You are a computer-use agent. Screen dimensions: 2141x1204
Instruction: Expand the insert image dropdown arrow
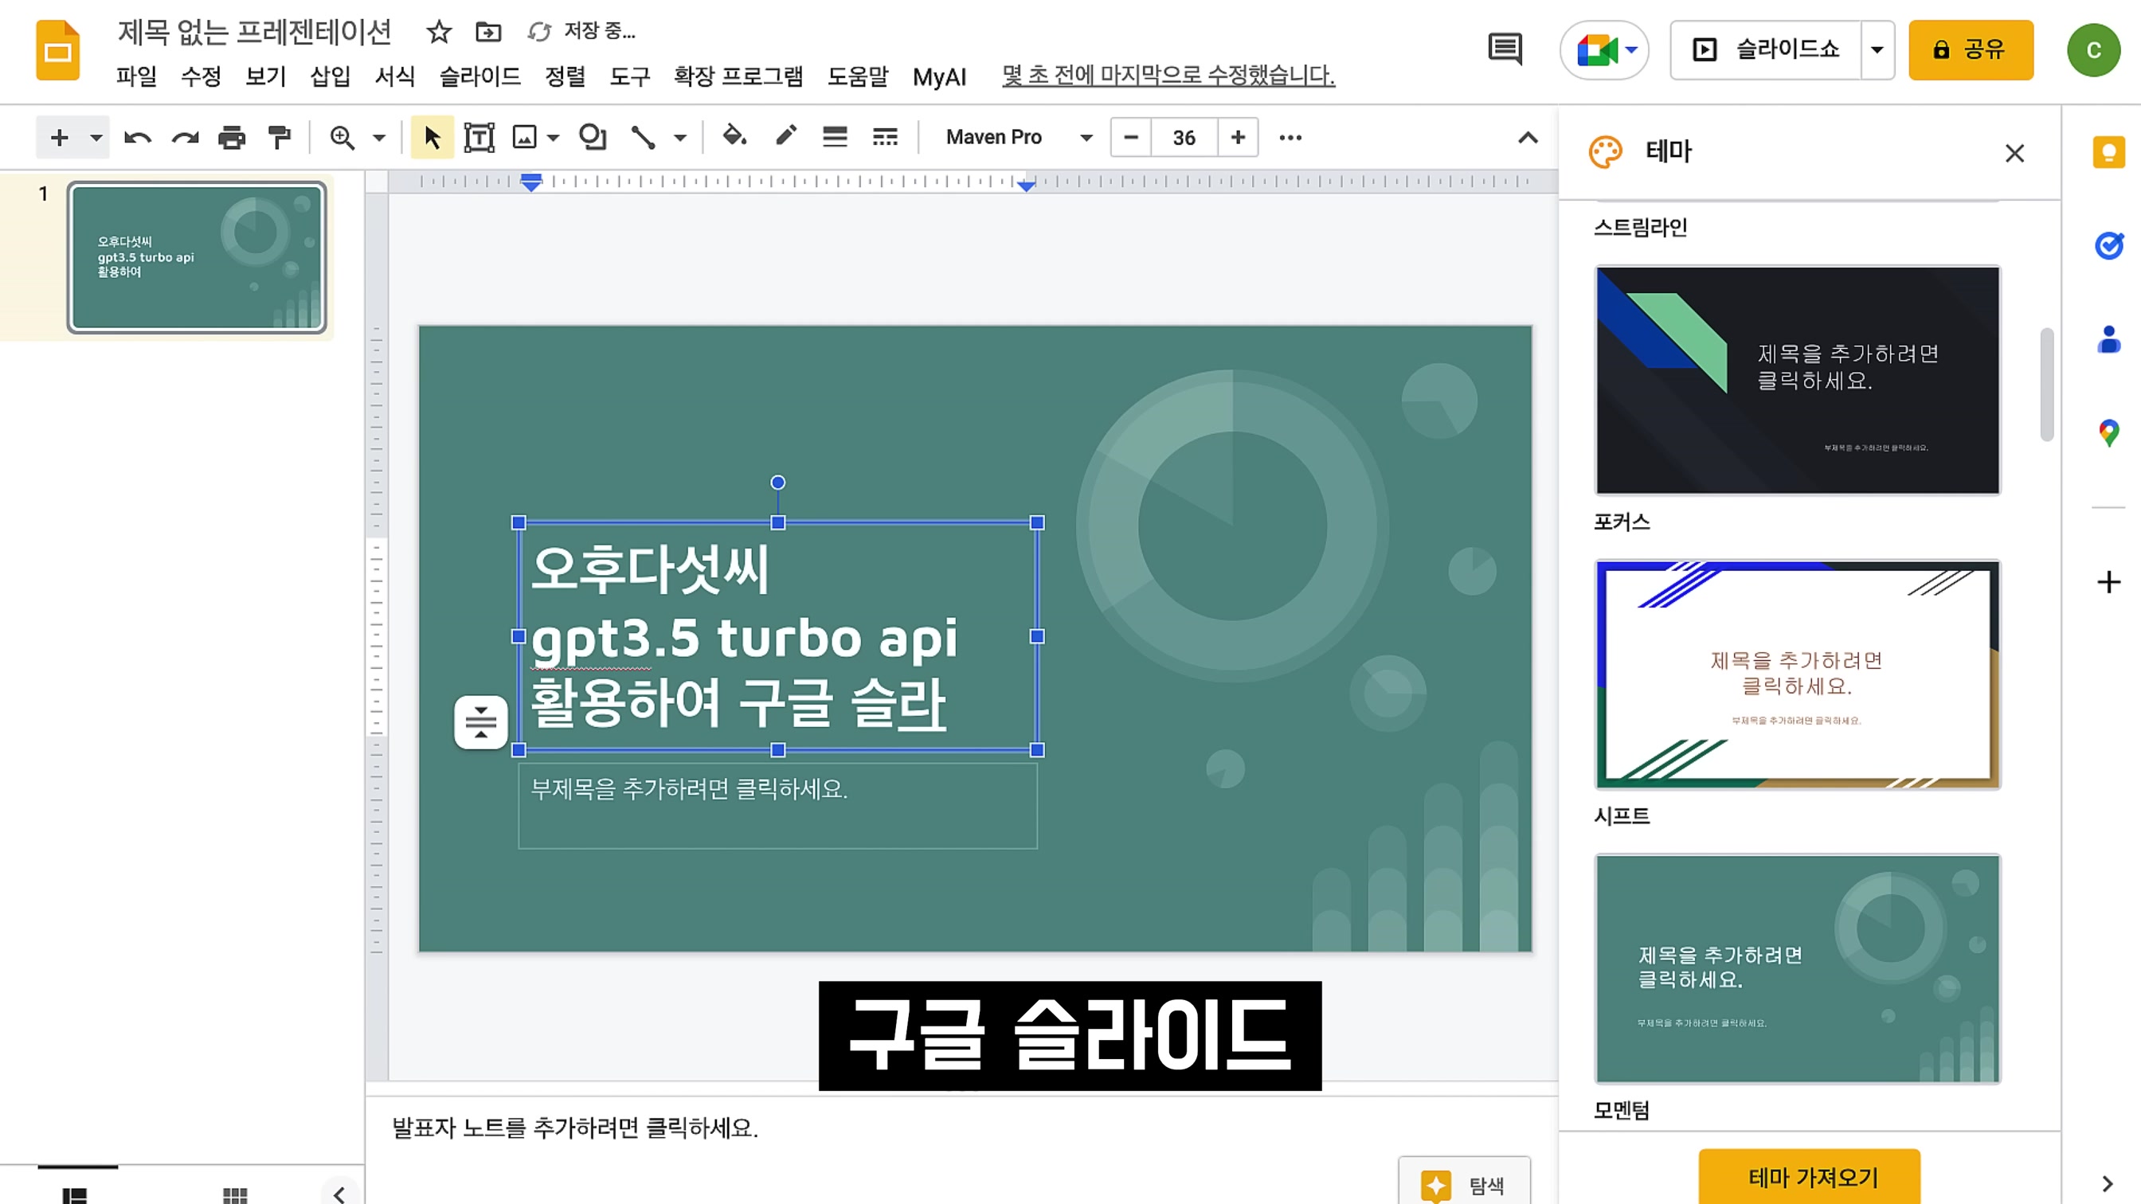pos(554,137)
